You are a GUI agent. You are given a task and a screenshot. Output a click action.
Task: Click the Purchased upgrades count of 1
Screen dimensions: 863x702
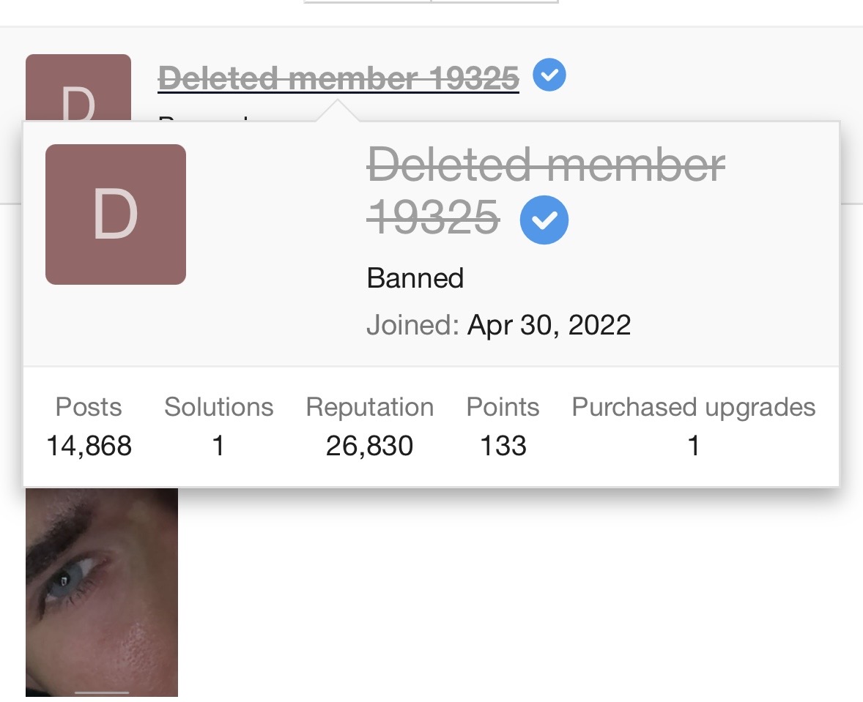[693, 445]
